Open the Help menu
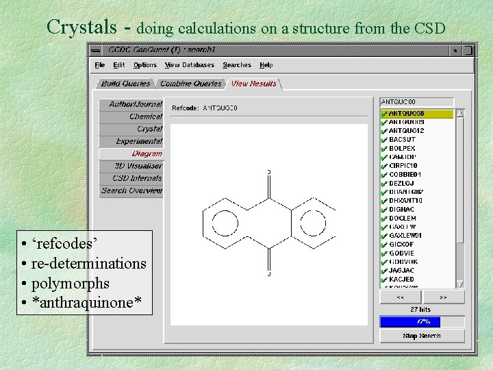 click(266, 65)
